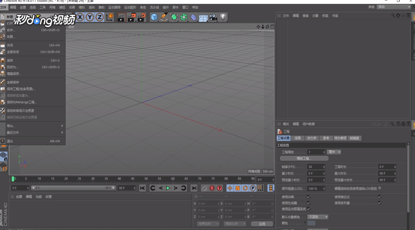The height and width of the screenshot is (230, 415).
Task: Expand the 最近文件 submenu
Action: pos(33,132)
